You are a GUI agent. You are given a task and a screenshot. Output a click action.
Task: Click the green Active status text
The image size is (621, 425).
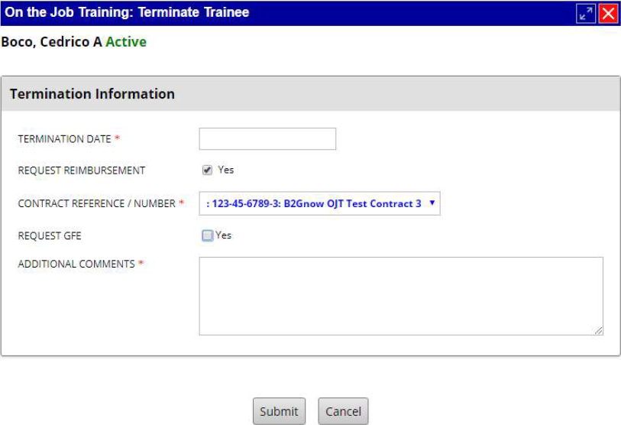click(126, 42)
